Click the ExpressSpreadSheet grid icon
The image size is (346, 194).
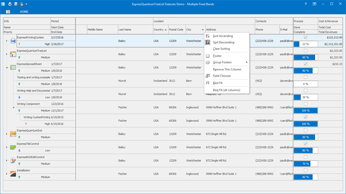point(13,67)
